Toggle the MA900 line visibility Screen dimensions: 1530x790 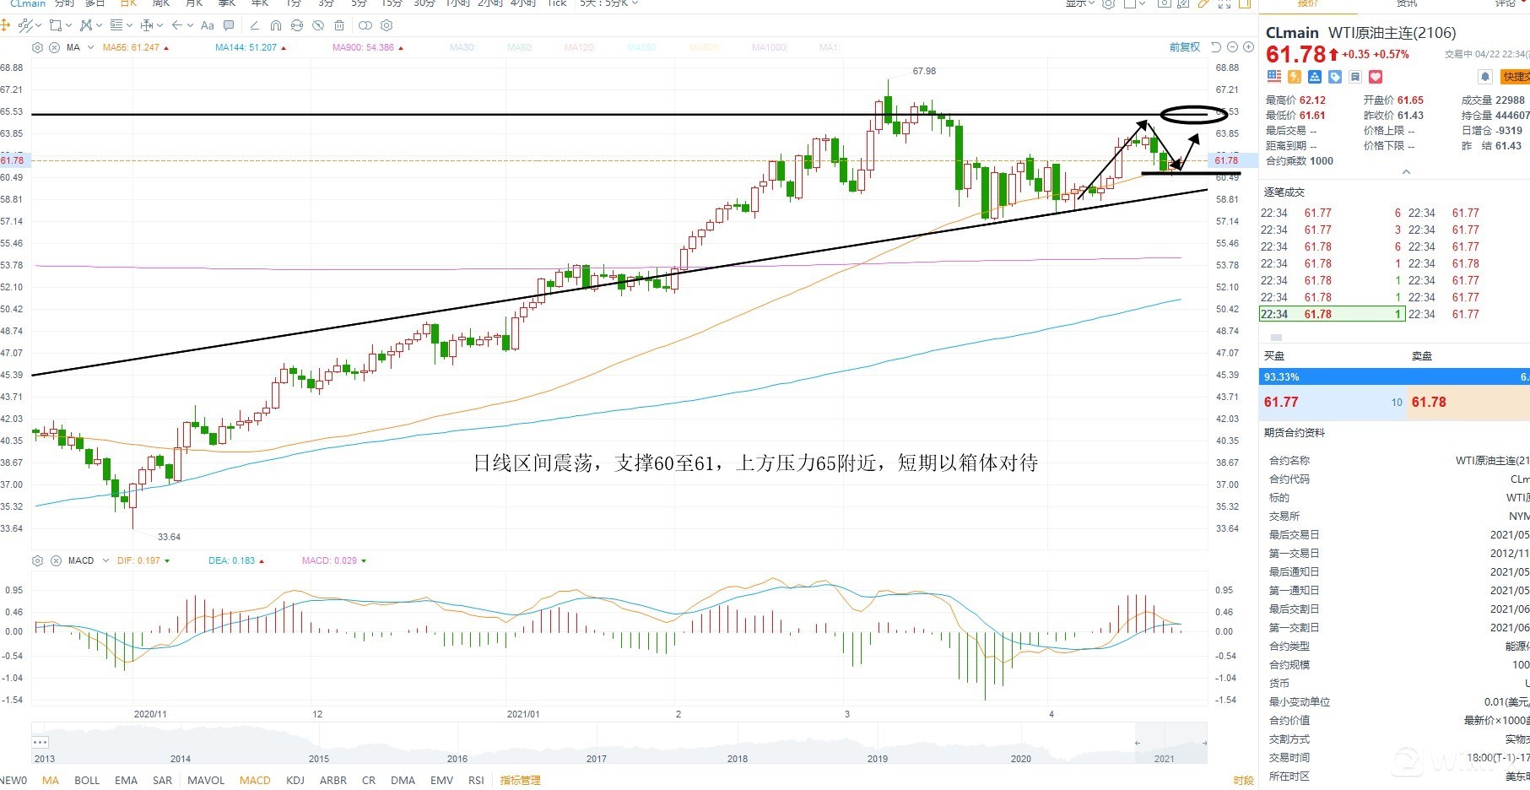367,47
